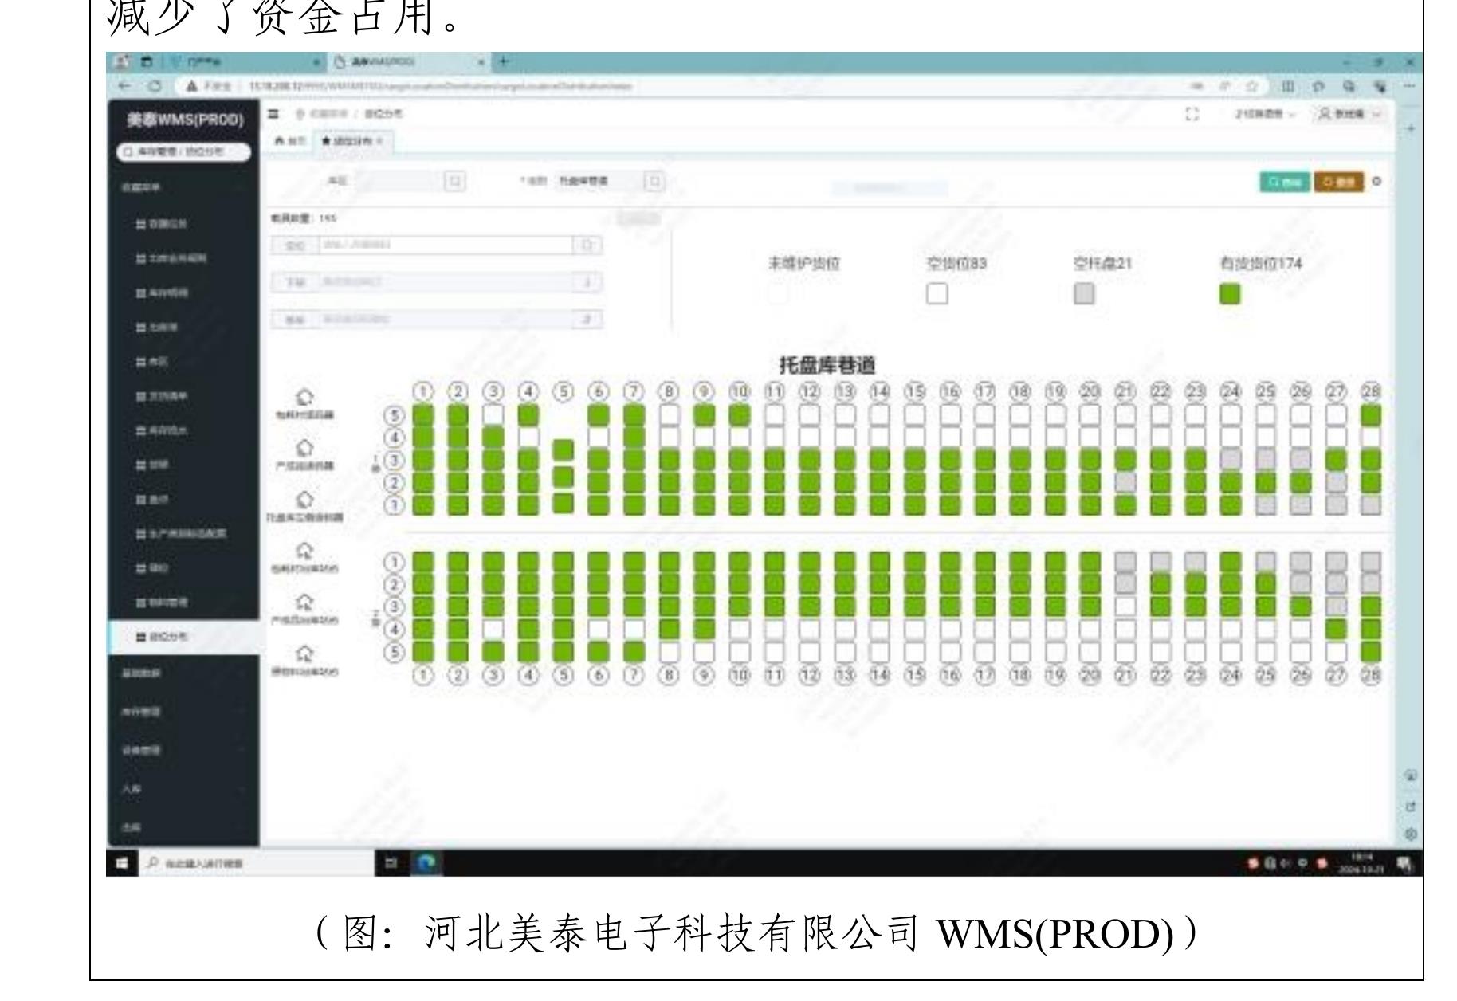Open lower rack aisle 21 level 1 gray slot
This screenshot has height=1001, width=1457.
pos(1125,561)
